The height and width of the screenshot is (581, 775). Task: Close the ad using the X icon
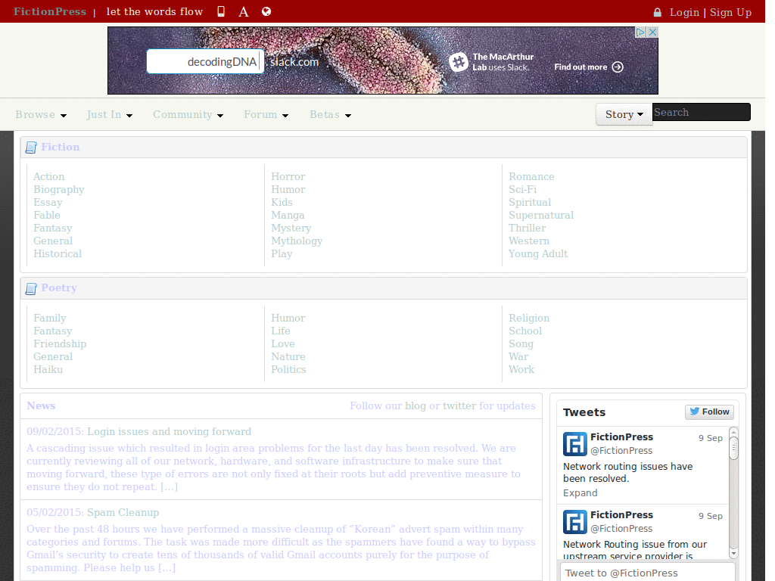pos(652,33)
